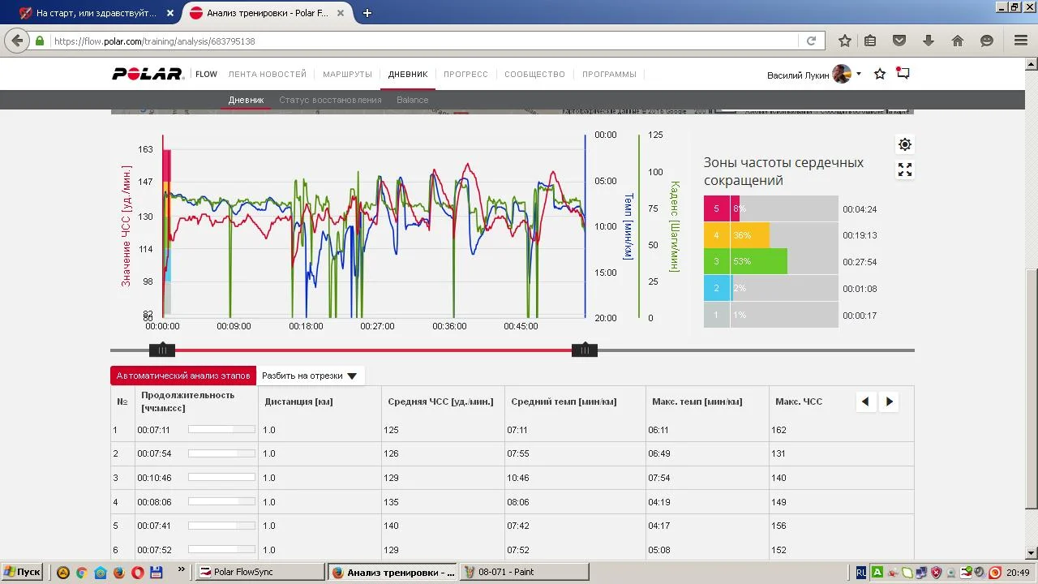
Task: Open Polar notifications icon
Action: pos(903,73)
